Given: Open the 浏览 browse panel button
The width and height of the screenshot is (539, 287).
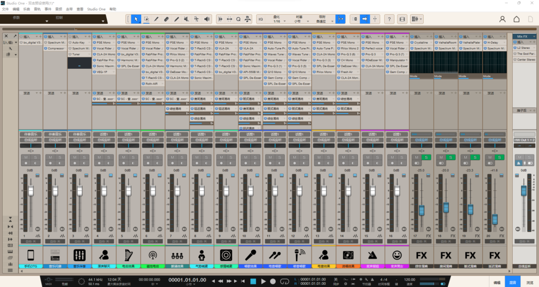Looking at the screenshot, I should 530,282.
